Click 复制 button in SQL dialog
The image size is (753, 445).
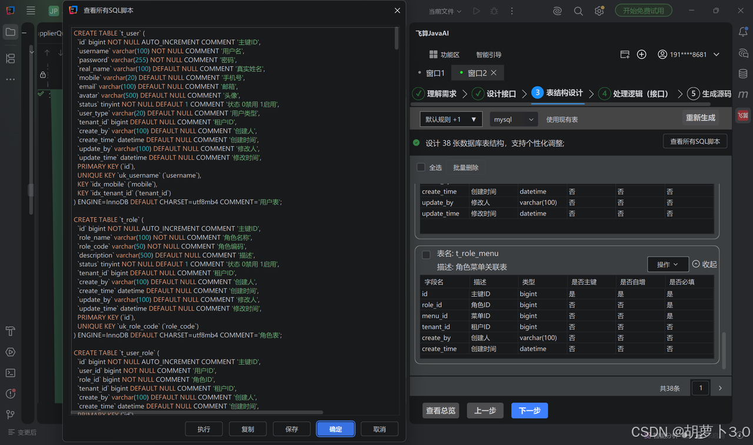coord(248,429)
